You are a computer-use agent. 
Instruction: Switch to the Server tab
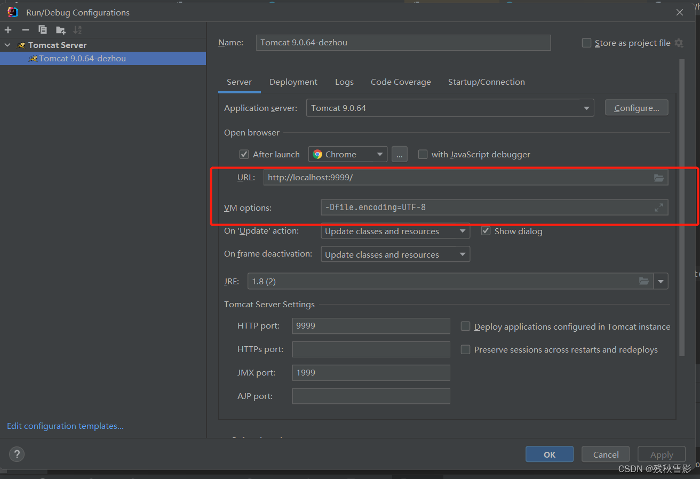[239, 82]
